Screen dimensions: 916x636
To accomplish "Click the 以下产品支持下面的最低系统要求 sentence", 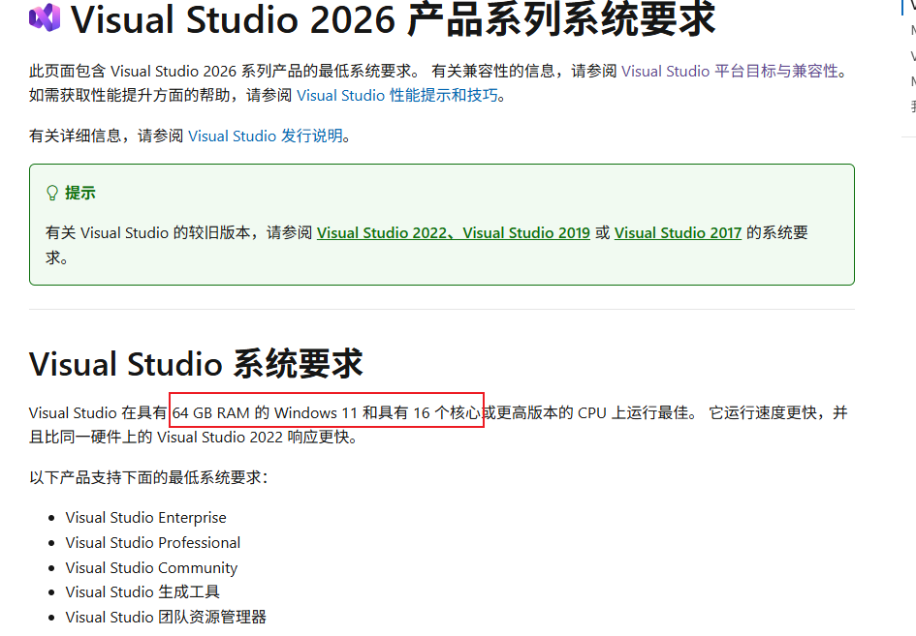I will click(x=148, y=477).
